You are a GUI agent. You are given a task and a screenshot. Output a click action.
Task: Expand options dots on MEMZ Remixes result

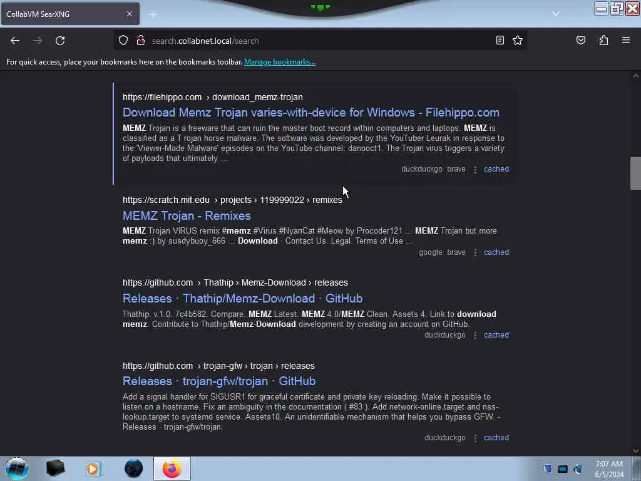[475, 253]
